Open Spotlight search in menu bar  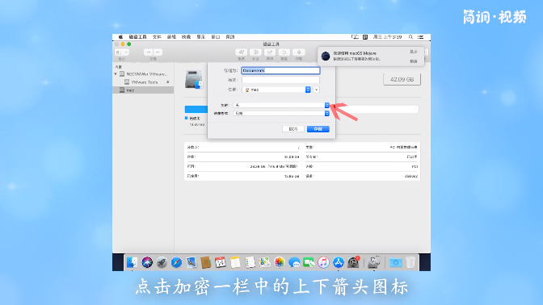coord(410,36)
